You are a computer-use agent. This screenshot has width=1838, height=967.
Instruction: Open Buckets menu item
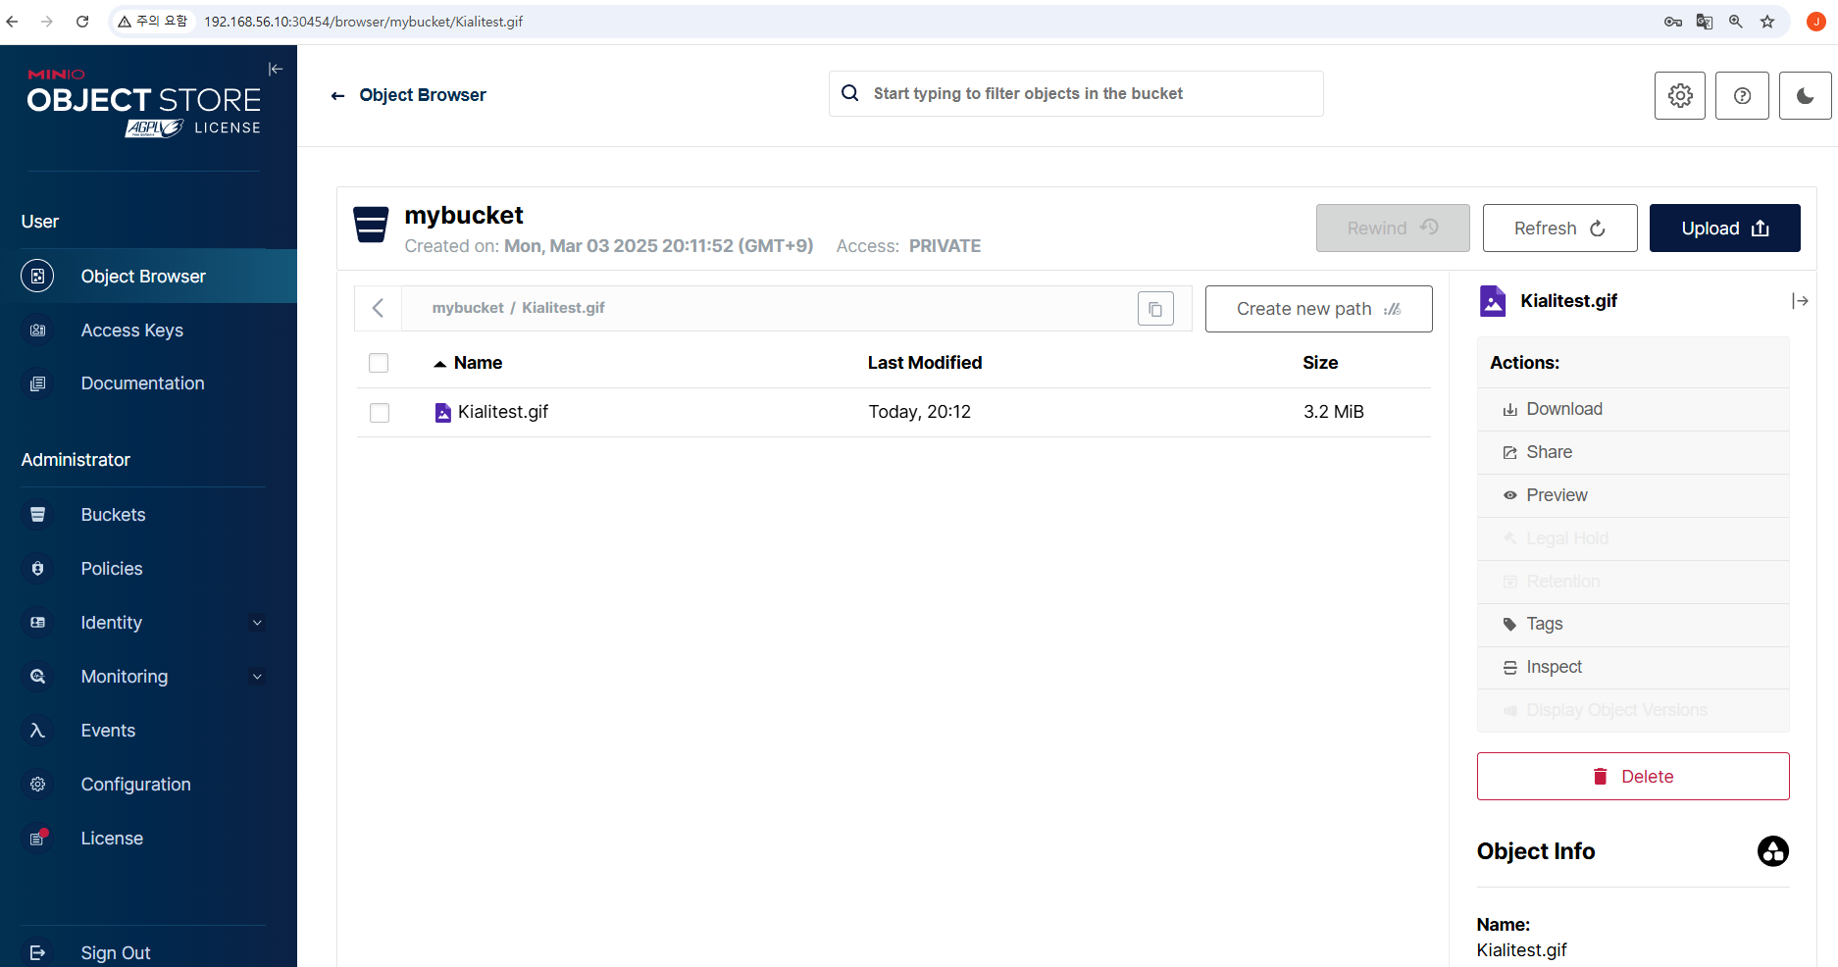tap(148, 515)
